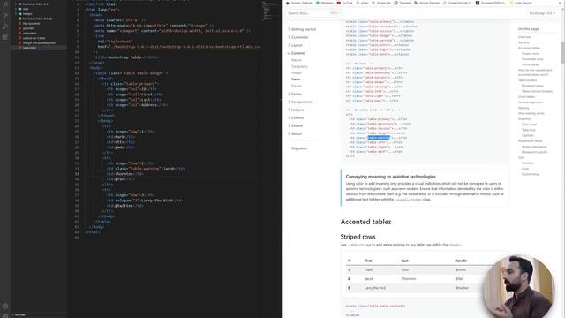Click the title Bootstrap Table line in editor
Image resolution: width=565 pixels, height=318 pixels.
[126, 57]
